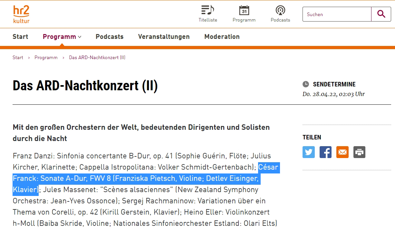This screenshot has height=239, width=395.
Task: Click the Programm breadcrumb link
Action: pos(46,58)
